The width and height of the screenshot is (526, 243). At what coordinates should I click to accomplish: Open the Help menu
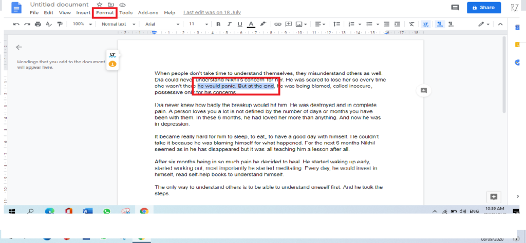(170, 13)
